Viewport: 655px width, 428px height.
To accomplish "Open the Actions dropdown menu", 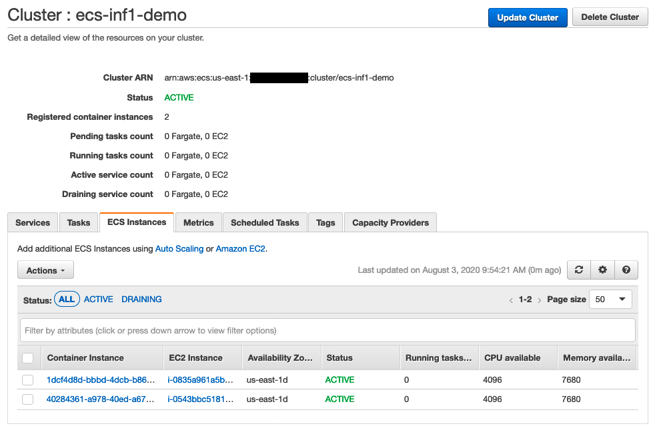I will click(x=45, y=270).
